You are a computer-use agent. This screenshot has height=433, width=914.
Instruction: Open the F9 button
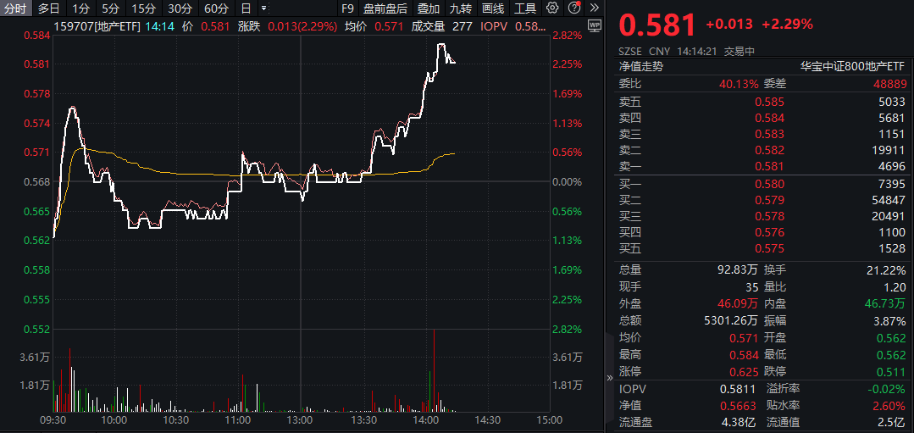[x=347, y=8]
